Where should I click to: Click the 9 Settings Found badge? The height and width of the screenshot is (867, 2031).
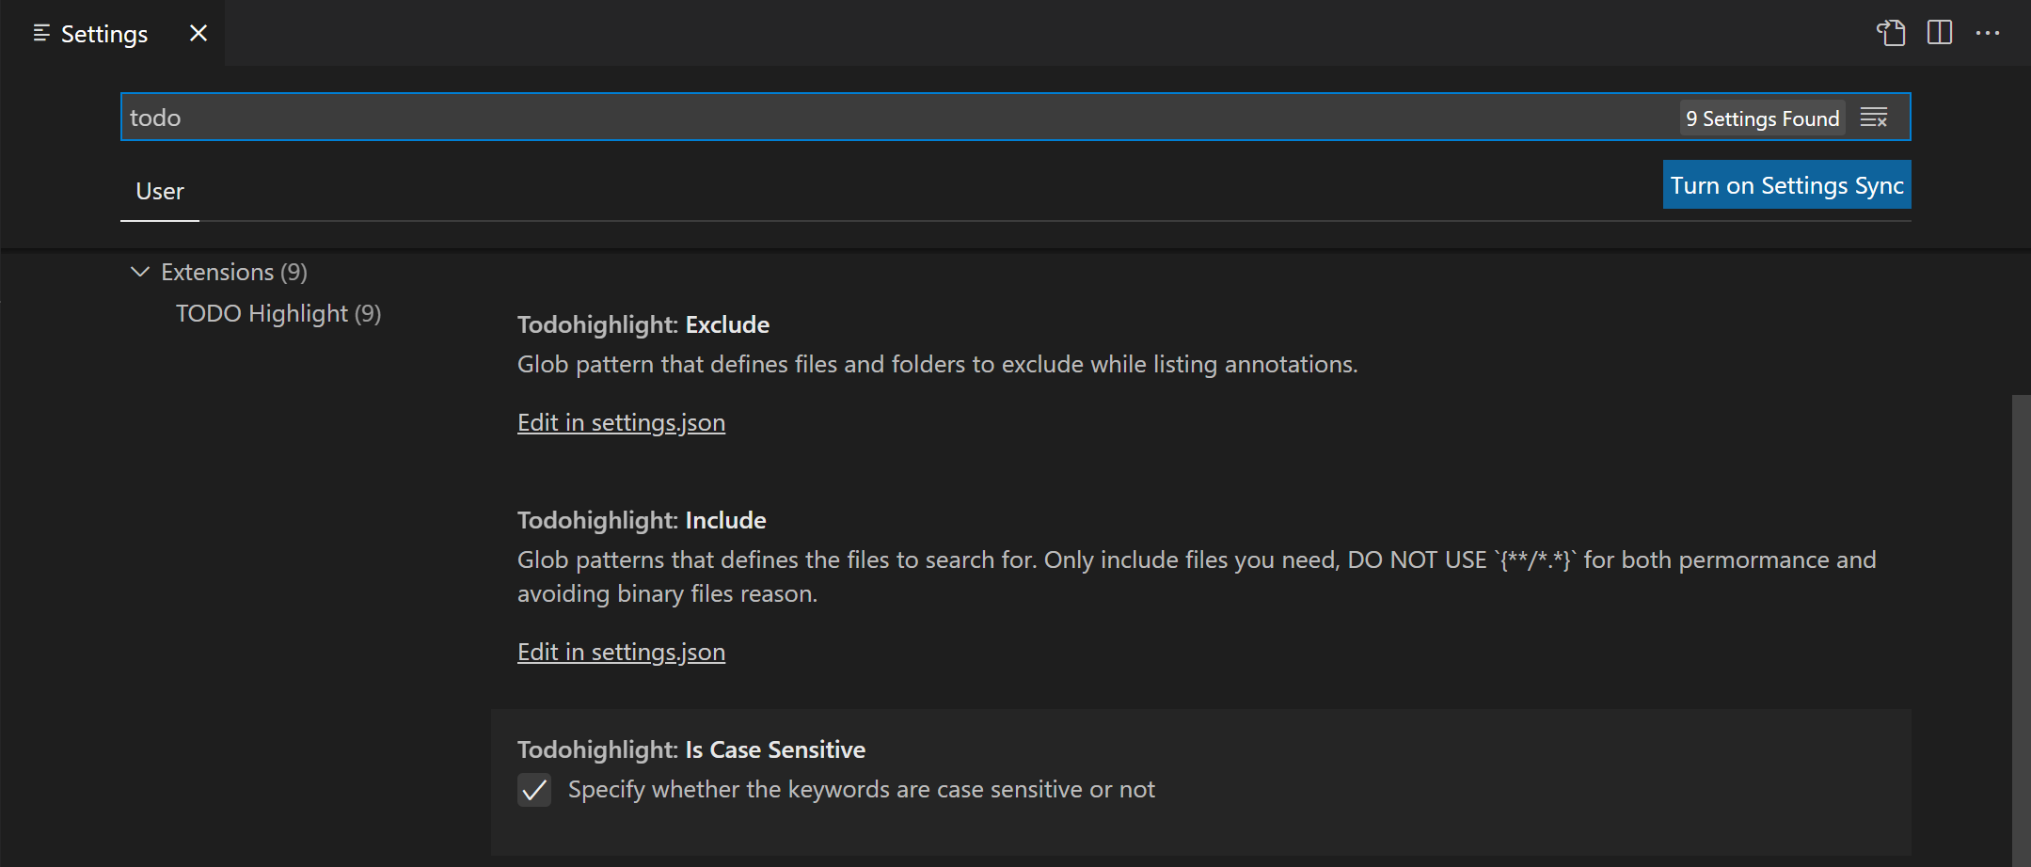1762,118
